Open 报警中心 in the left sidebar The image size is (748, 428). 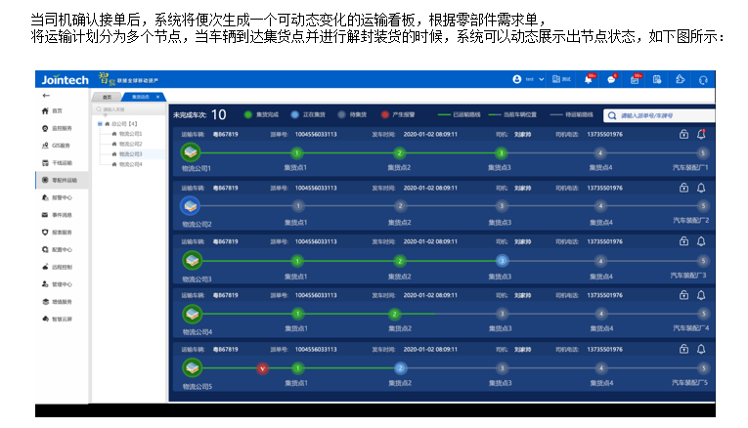coord(62,197)
